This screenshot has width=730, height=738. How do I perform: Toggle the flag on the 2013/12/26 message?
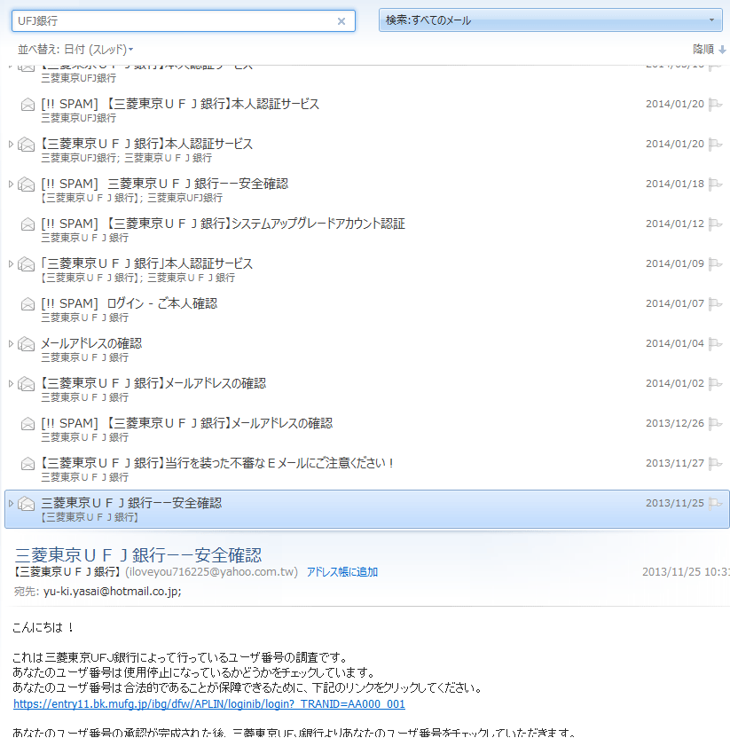coord(715,424)
